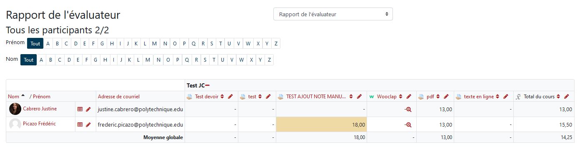Image resolution: width=585 pixels, height=152 pixels.
Task: Sort by the texte en ligne column arrows
Action: tap(498, 97)
